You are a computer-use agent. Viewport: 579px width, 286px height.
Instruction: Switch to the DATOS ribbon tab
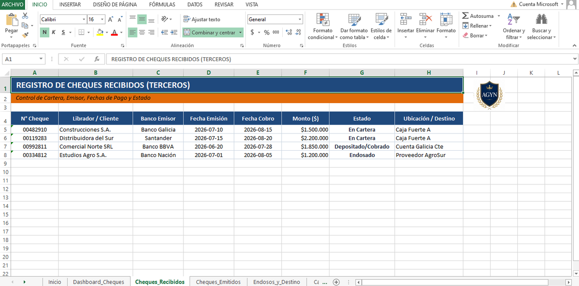tap(195, 4)
